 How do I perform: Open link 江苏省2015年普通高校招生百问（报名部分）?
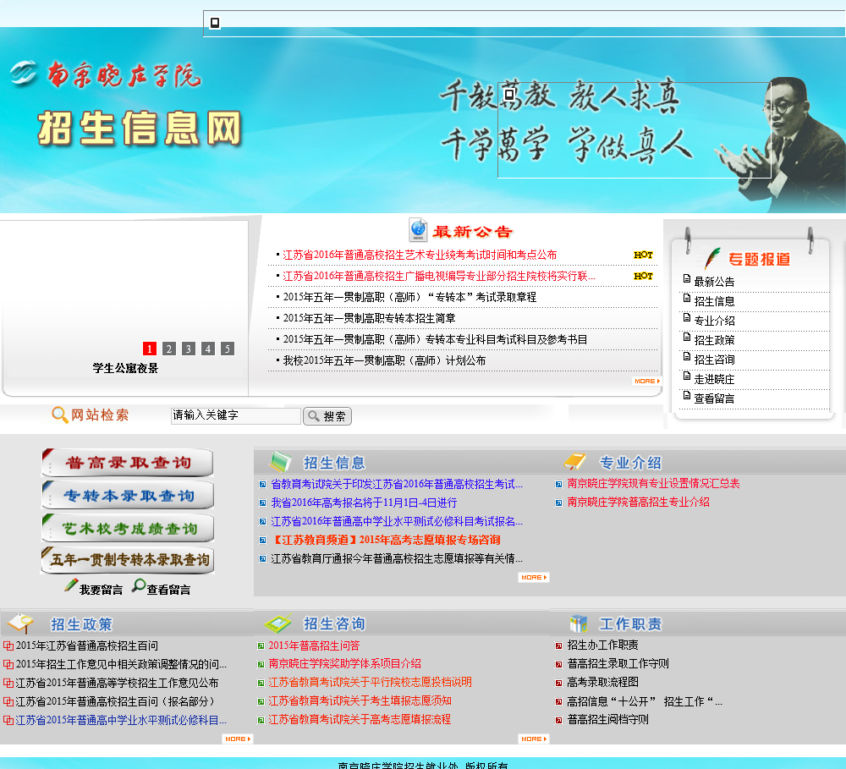[x=115, y=701]
